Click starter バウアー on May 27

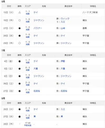point(38,28)
